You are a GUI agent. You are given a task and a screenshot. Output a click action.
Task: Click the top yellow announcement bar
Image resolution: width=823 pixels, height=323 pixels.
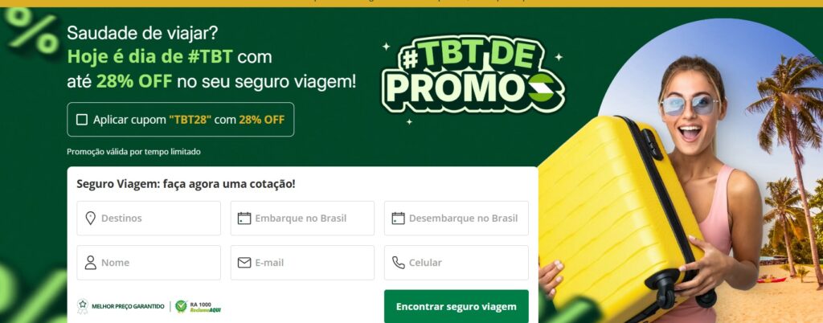tap(411, 3)
